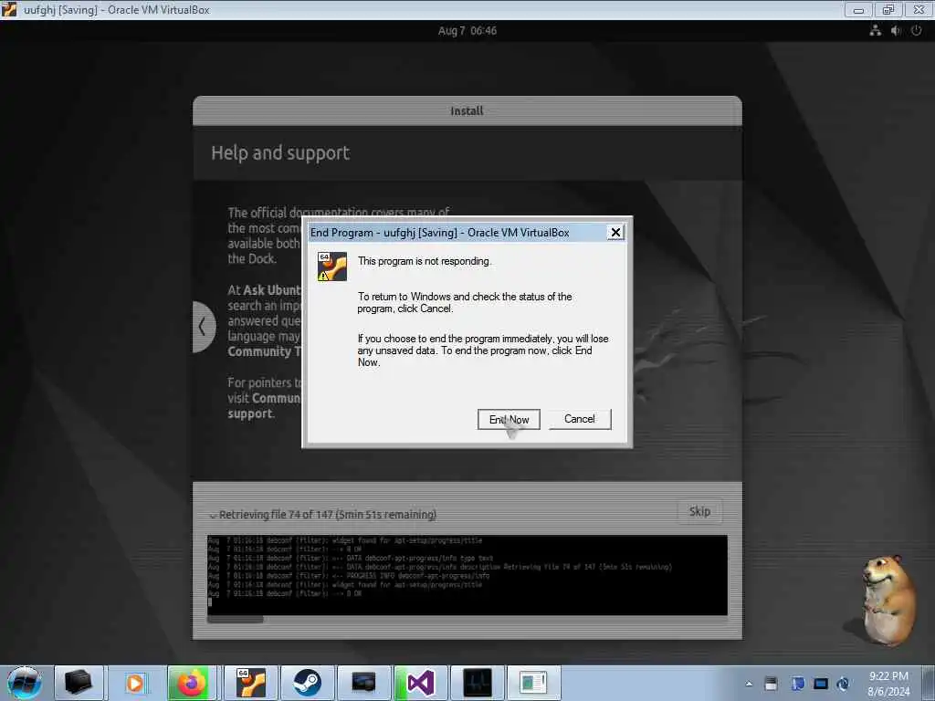Open the monitor graph taskbar icon
Viewport: 935px width, 701px height.
[x=477, y=683]
